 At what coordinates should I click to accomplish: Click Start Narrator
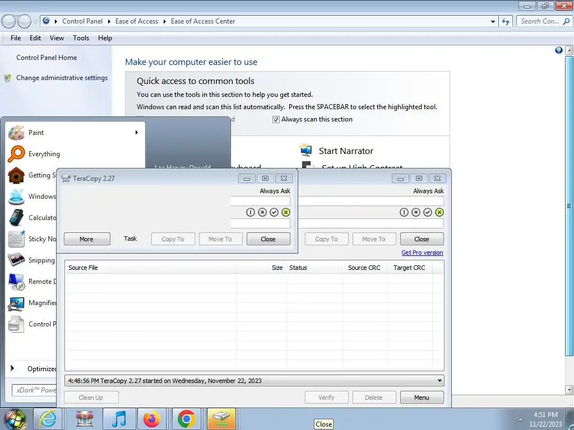[x=346, y=151]
